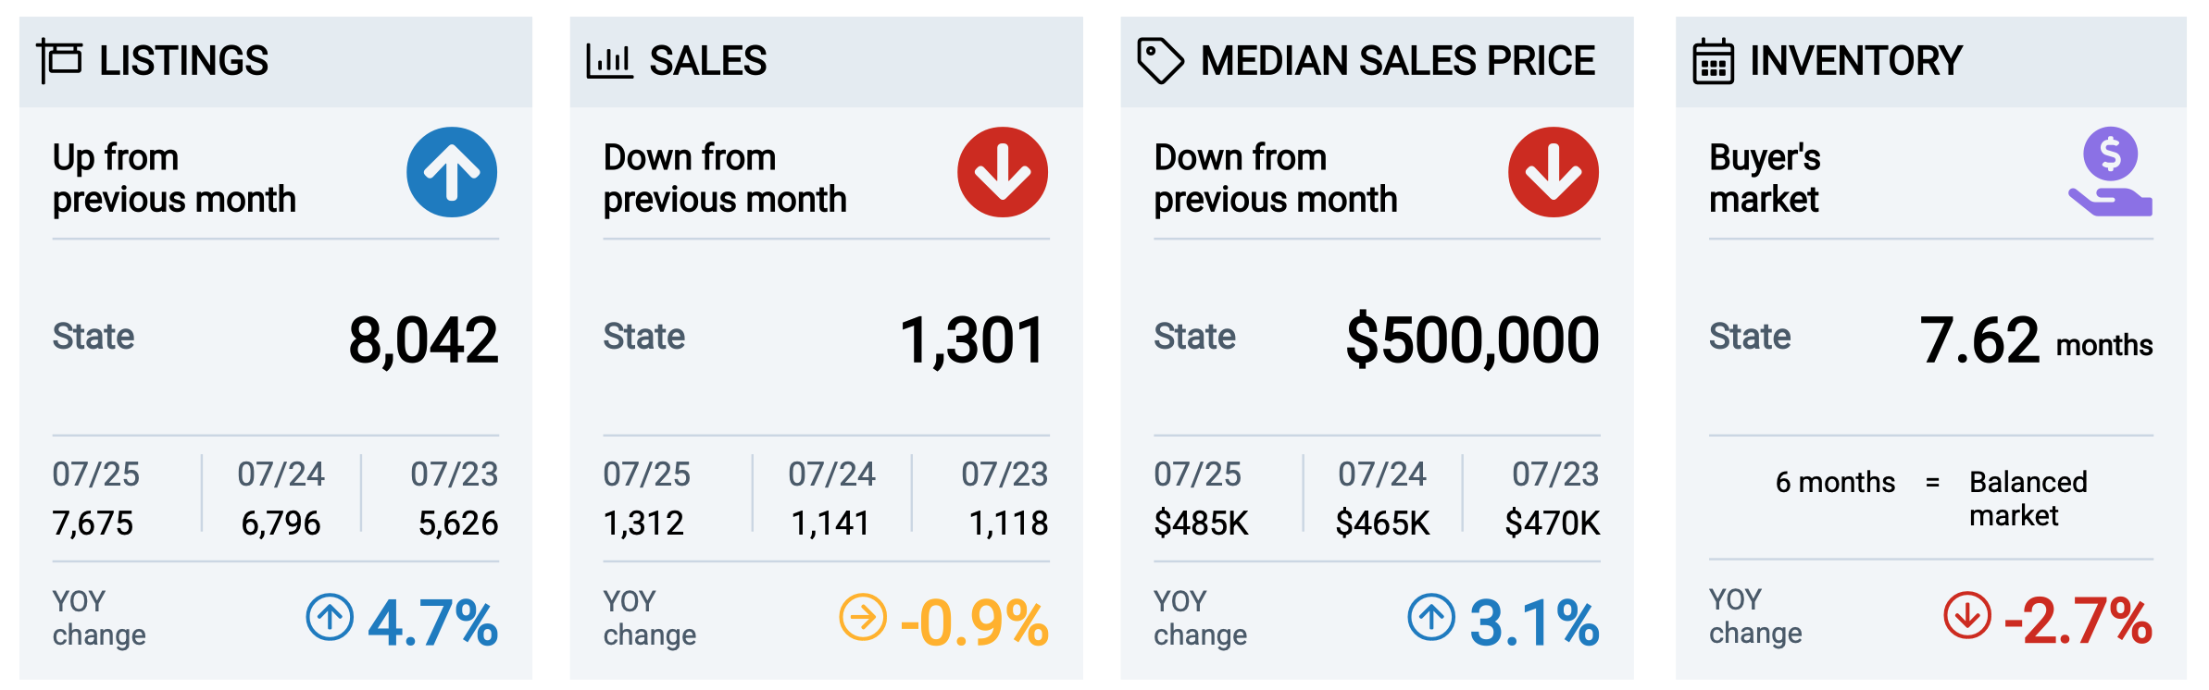The image size is (2209, 690).
Task: Click the small up arrow beside 3.1%
Action: pyautogui.click(x=1431, y=617)
